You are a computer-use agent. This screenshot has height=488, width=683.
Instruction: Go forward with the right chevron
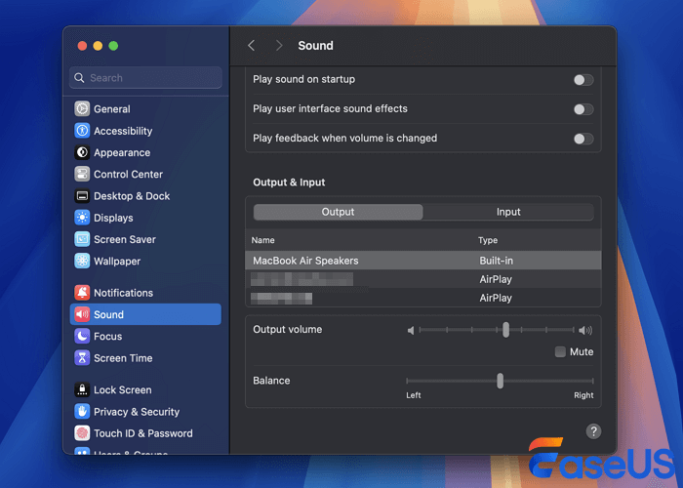(279, 45)
